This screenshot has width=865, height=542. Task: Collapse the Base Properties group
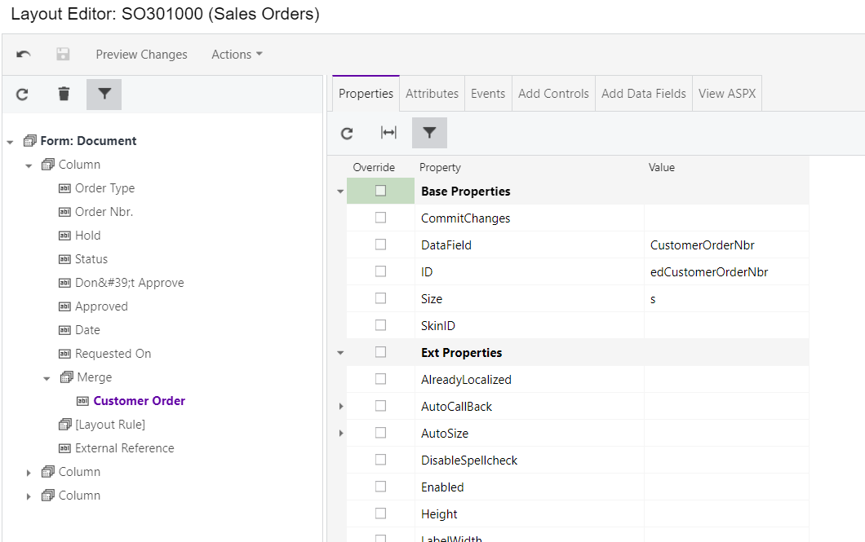point(340,192)
